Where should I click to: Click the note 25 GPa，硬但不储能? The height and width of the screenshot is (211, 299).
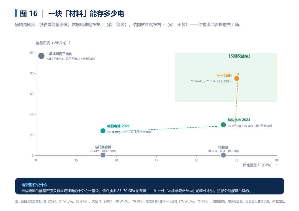[x=103, y=151]
